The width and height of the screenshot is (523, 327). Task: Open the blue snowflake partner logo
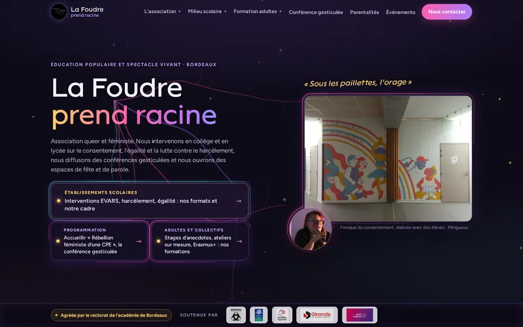tap(259, 315)
